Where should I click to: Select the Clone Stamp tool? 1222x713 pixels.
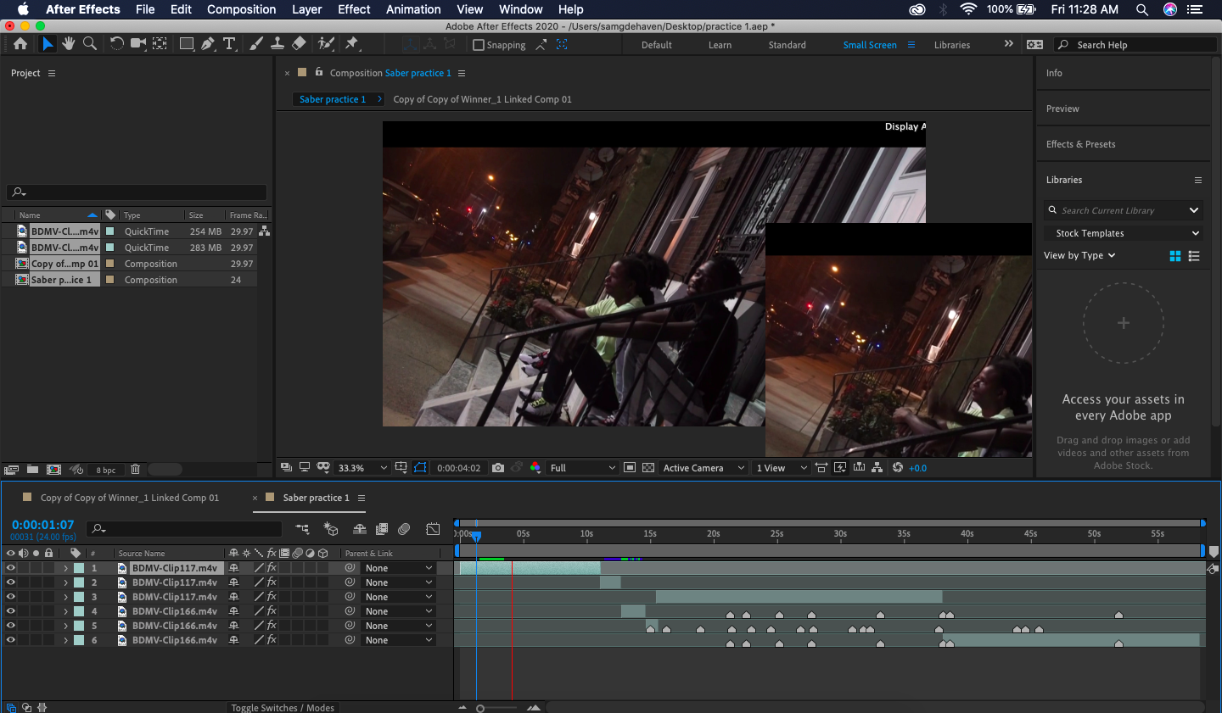coord(278,43)
